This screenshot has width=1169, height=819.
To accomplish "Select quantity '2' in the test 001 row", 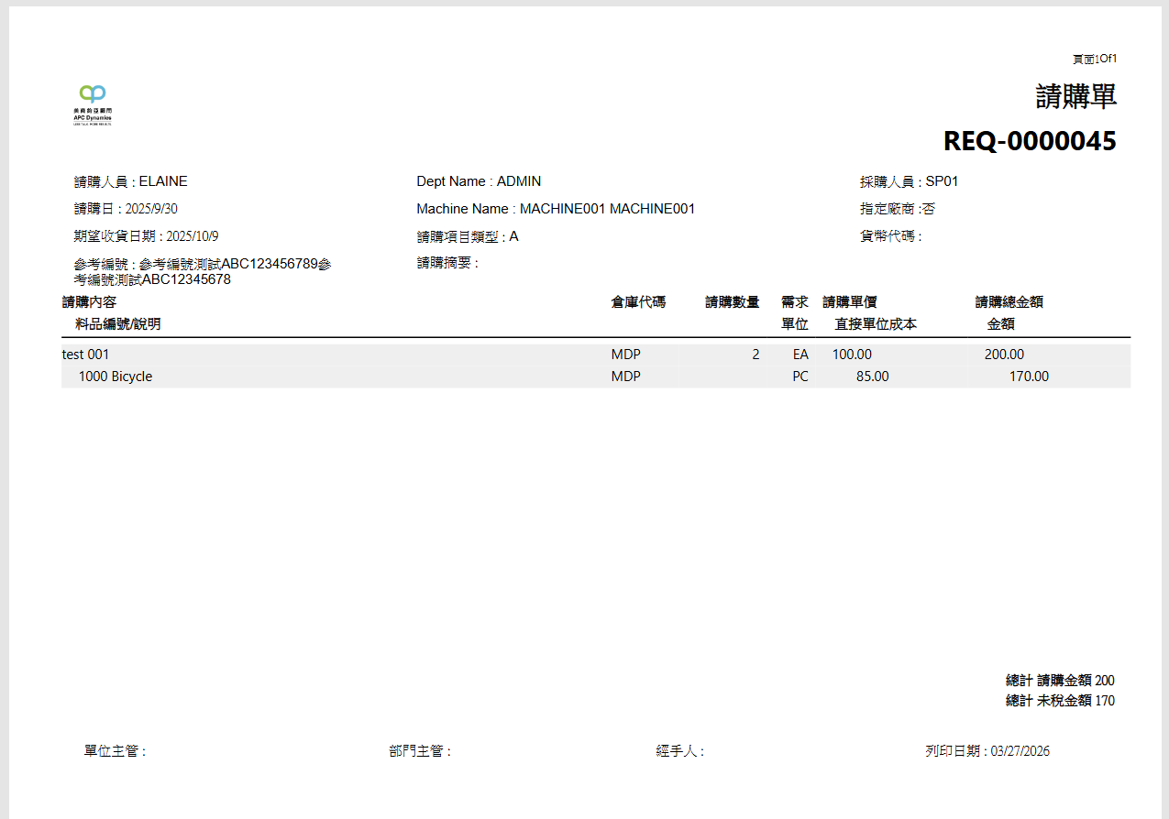I will [755, 355].
